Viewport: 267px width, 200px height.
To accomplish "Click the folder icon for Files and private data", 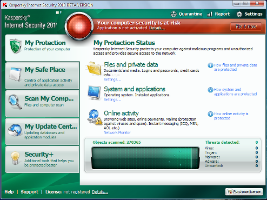I will pyautogui.click(x=95, y=69).
